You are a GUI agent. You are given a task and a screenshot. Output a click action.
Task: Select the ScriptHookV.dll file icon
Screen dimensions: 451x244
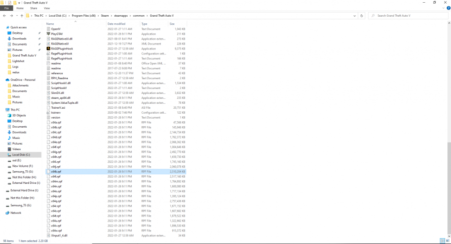coord(48,83)
